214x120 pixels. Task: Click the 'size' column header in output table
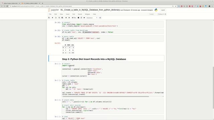click(73, 45)
